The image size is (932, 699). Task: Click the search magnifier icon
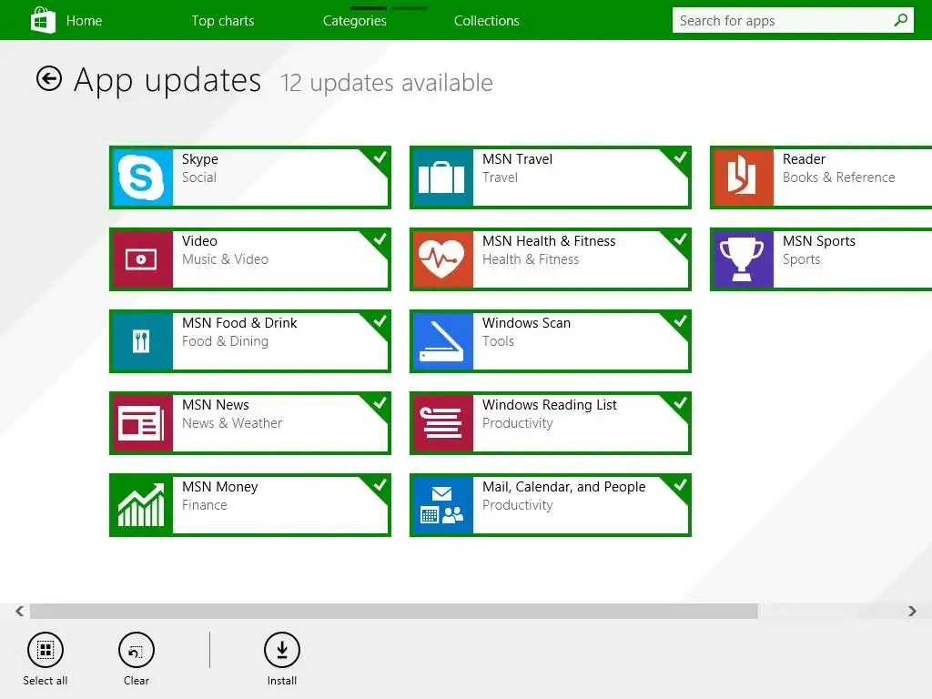tap(900, 20)
